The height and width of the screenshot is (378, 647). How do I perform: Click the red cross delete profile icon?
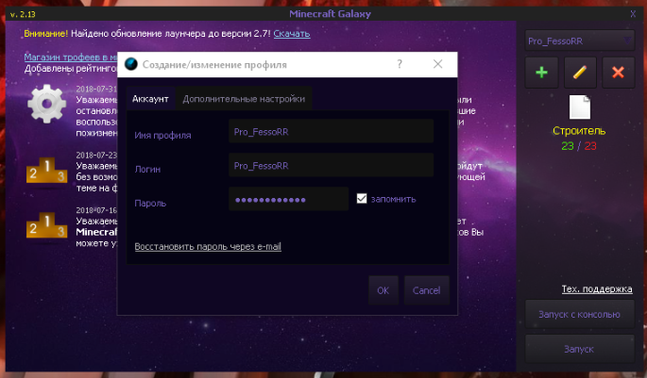pyautogui.click(x=618, y=73)
